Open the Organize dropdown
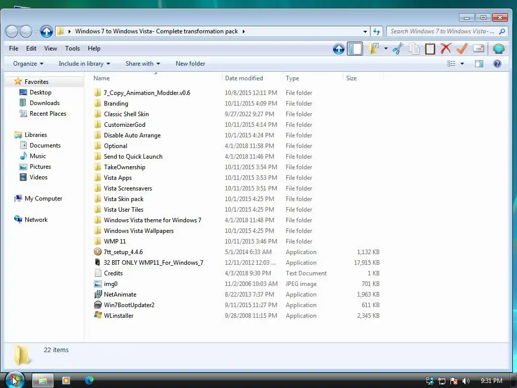Screen dimensions: 517x388 tap(28, 64)
